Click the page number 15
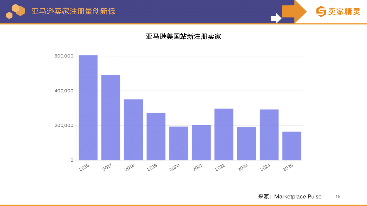The image size is (367, 206). click(x=338, y=196)
